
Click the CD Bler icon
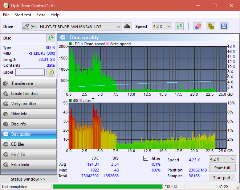6,144
